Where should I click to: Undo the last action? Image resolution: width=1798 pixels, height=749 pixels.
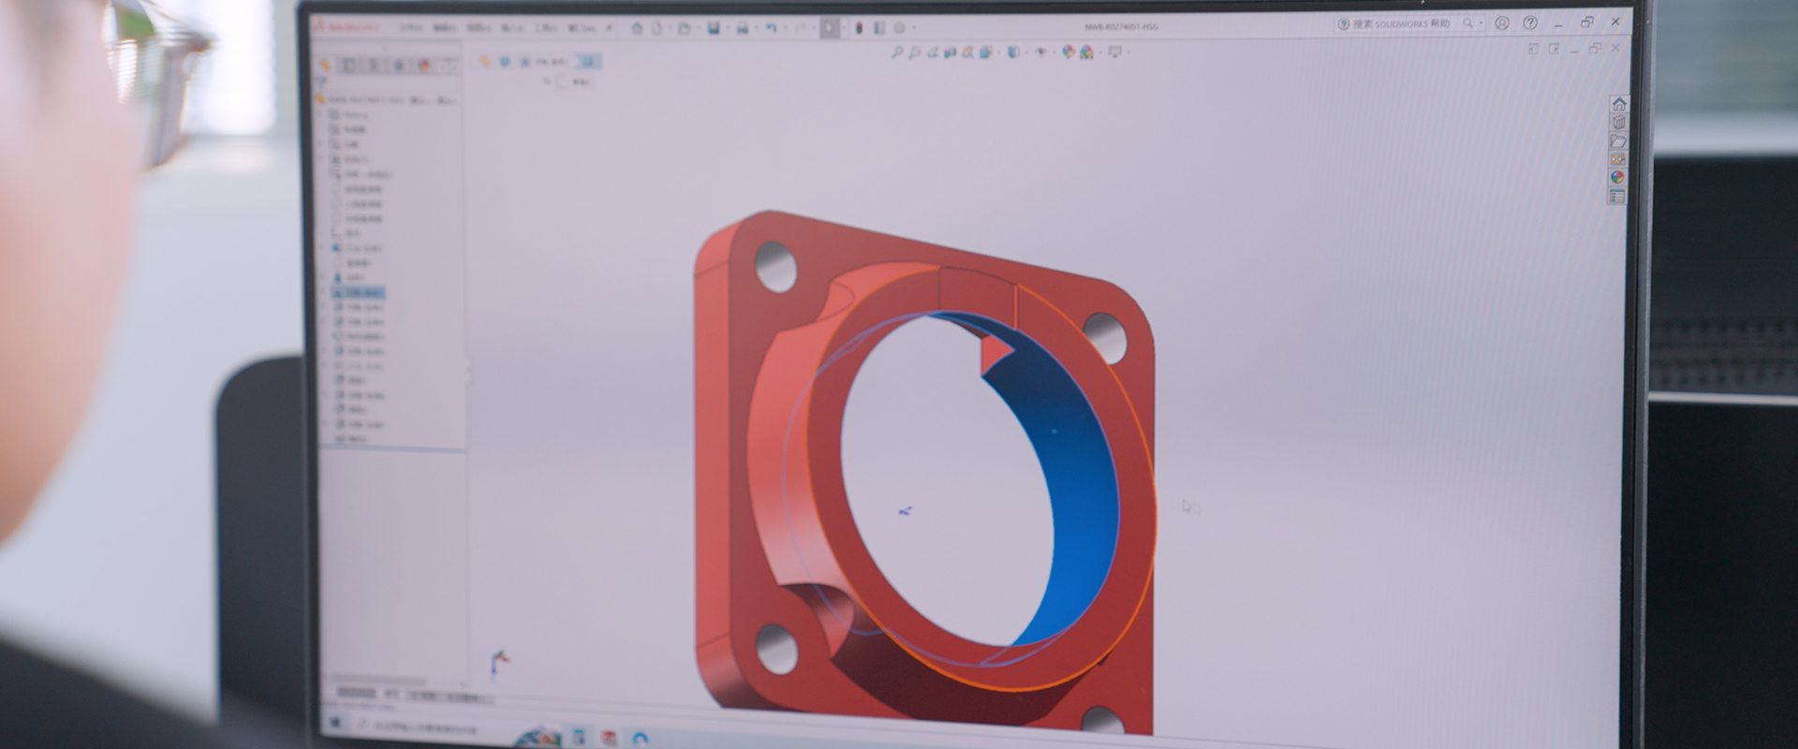coord(771,28)
